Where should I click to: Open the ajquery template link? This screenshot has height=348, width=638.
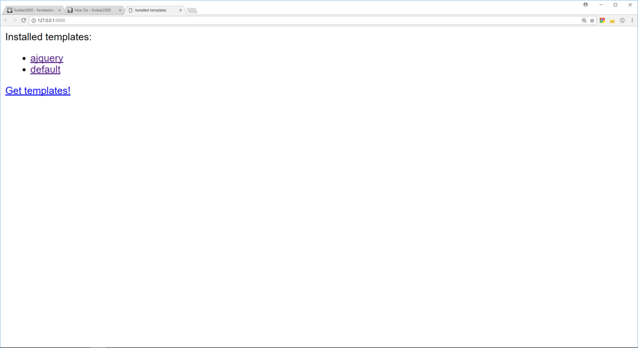[47, 58]
